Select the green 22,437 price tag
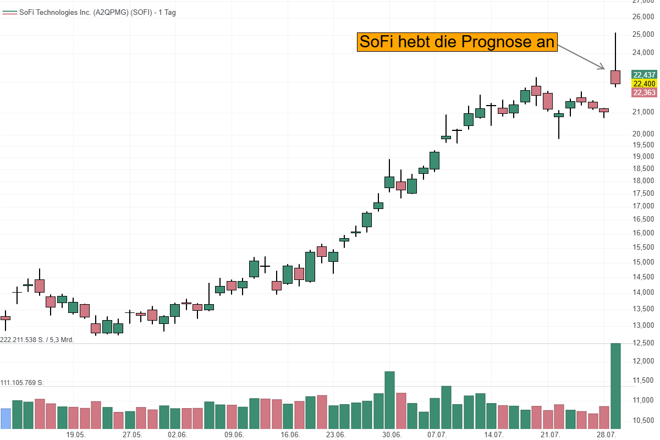Viewport: 660px width, 440px height. (x=644, y=75)
